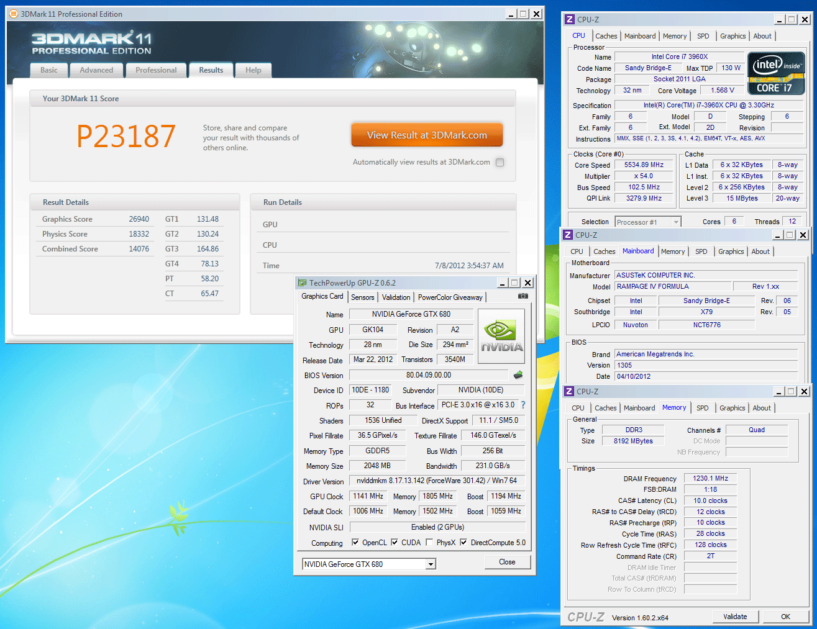Click the title bar icon of the CPU-Z motherboard window
Viewport: 817px width, 629px height.
[568, 235]
